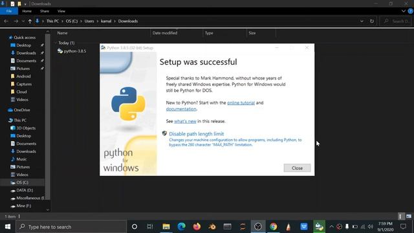This screenshot has height=233, width=414.
Task: Expand the ribbon with the chevron
Action: 404,11
